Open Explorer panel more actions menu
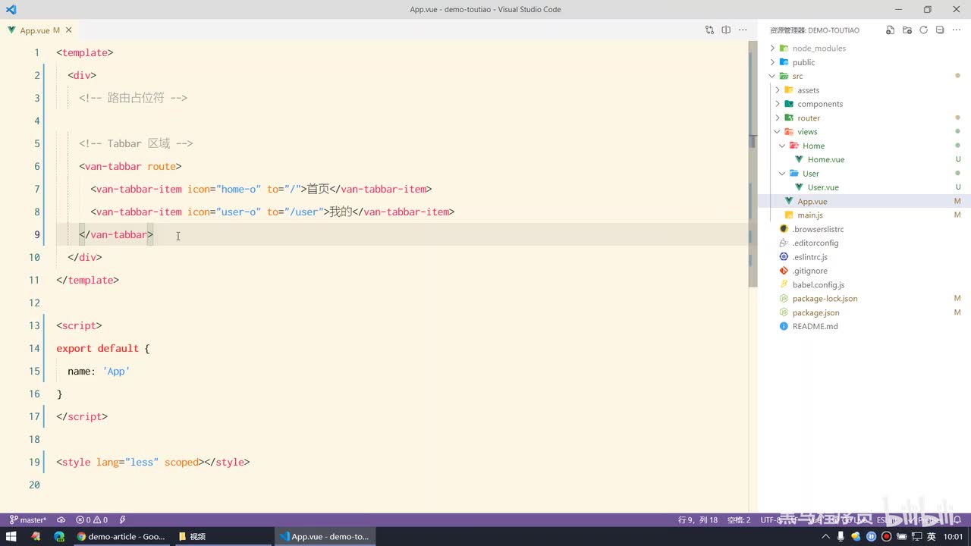Image resolution: width=971 pixels, height=546 pixels. click(x=957, y=30)
